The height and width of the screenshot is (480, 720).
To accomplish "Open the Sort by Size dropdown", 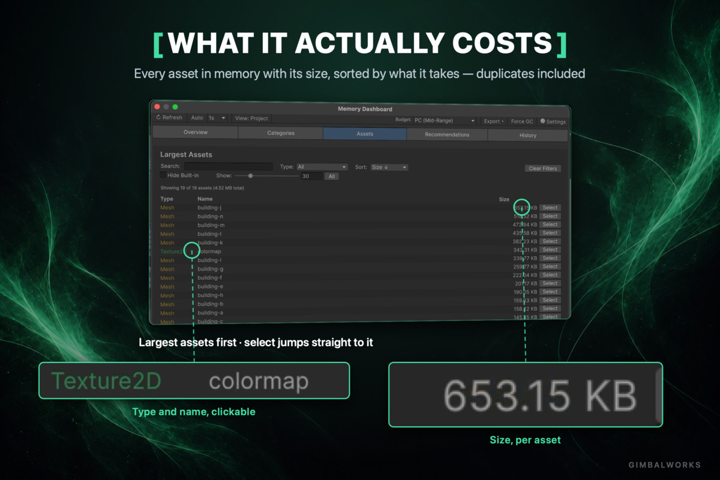I will (389, 167).
